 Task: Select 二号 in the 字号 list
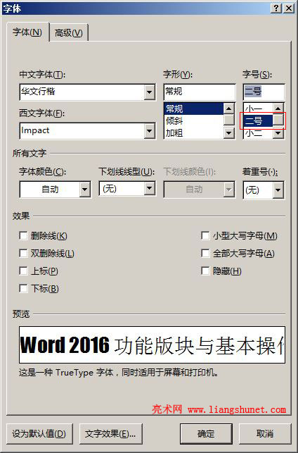coord(258,120)
